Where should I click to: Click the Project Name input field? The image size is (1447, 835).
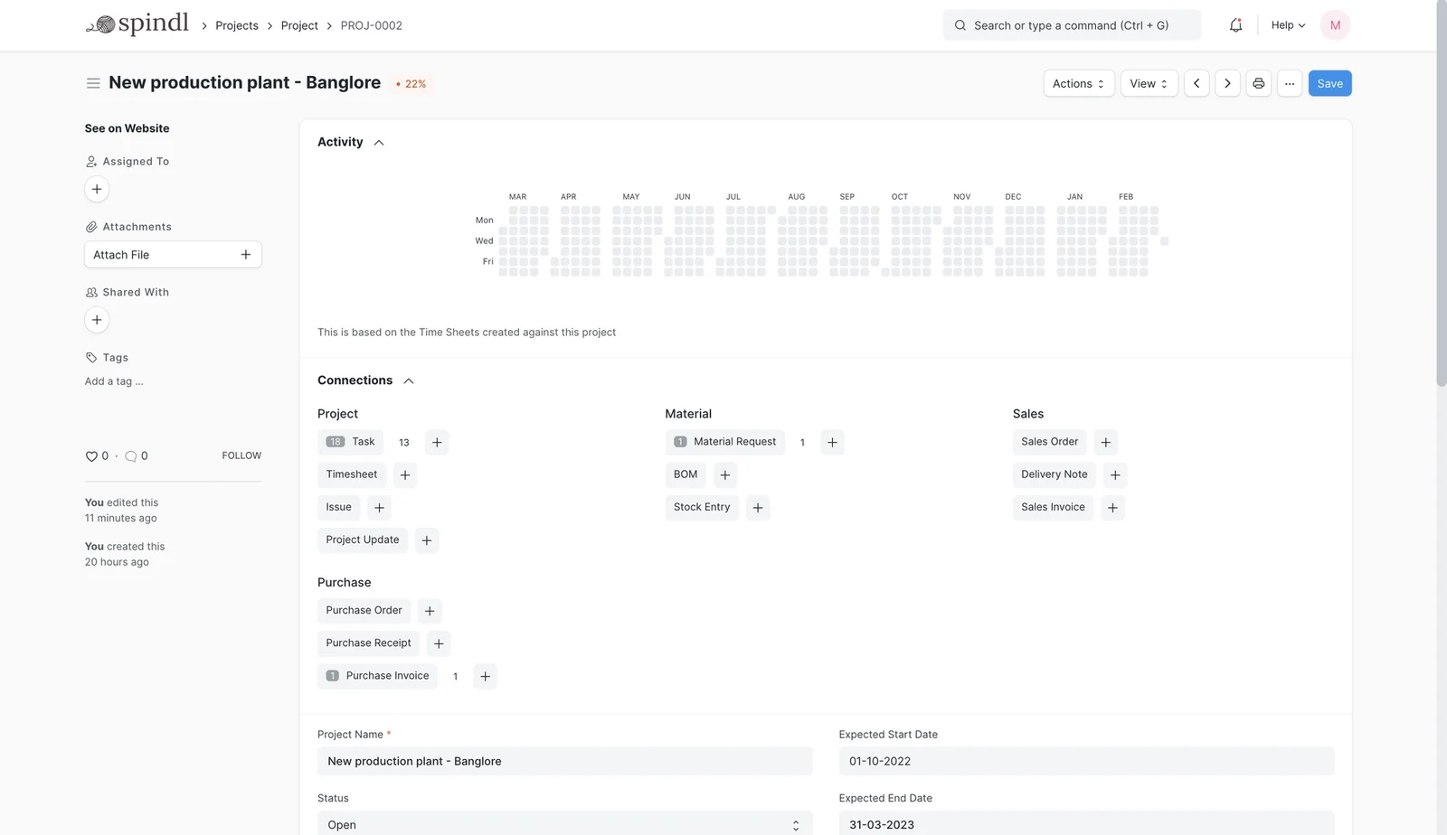click(x=564, y=761)
